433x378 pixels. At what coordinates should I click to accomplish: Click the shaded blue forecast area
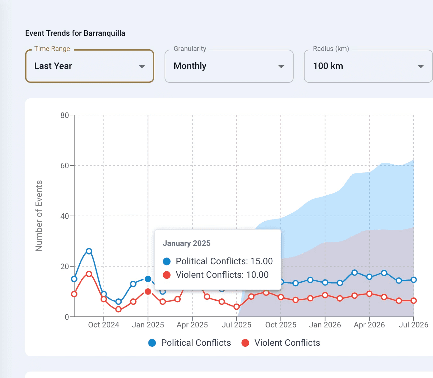pyautogui.click(x=355, y=193)
